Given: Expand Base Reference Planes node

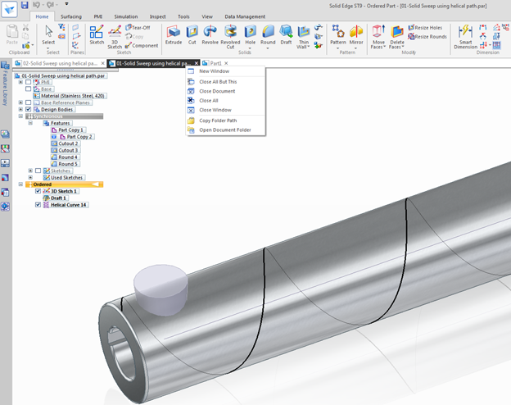Looking at the screenshot, I should 20,102.
